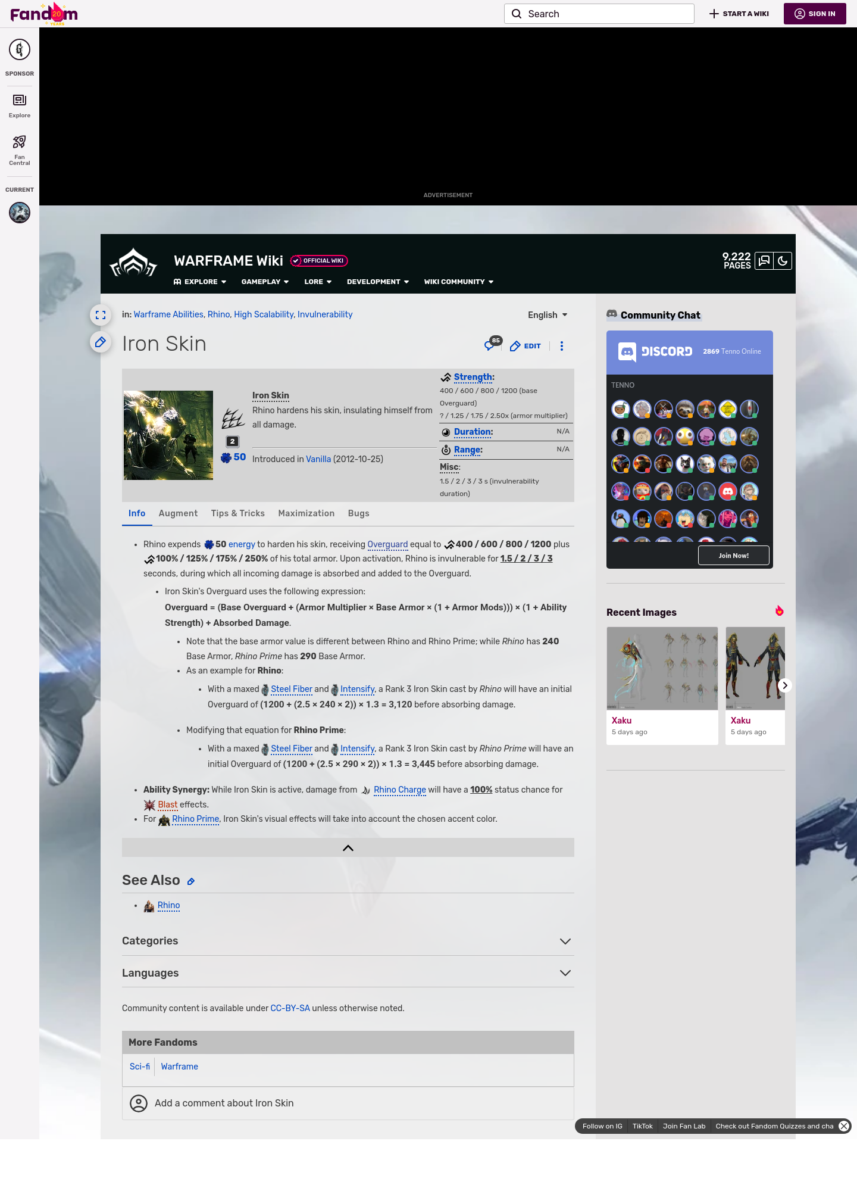Screen dimensions: 857x1191
Task: Click the Warframe lotus wiki logo
Action: tap(133, 263)
